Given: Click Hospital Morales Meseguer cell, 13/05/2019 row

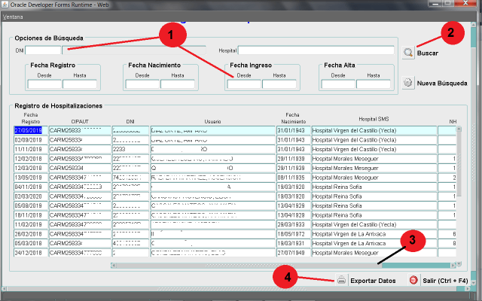Looking at the screenshot, I should click(x=374, y=178).
